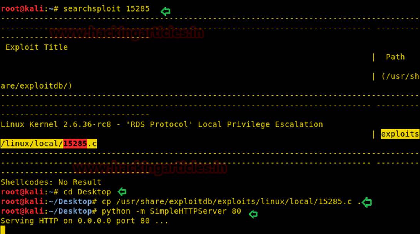The height and width of the screenshot is (234, 420).
Task: Click the green arrow after the cp command
Action: coord(367,202)
